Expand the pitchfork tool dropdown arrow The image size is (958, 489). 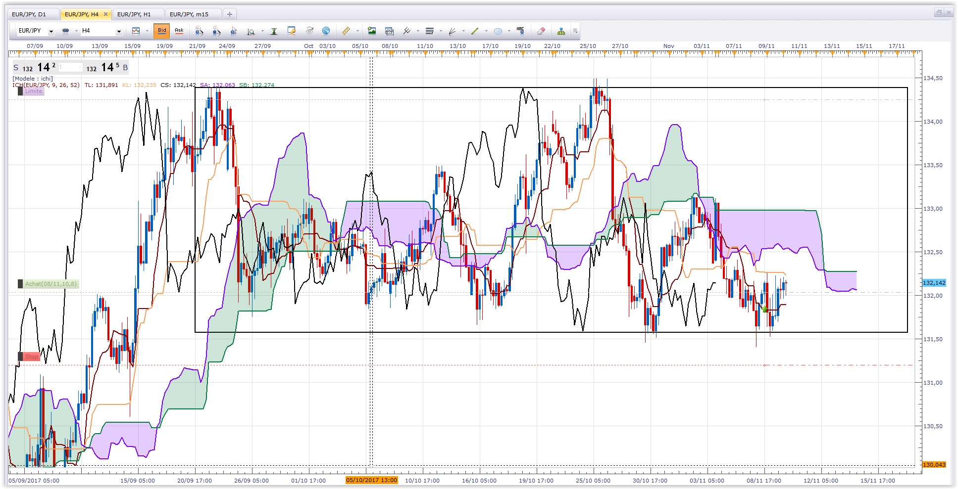coord(418,31)
